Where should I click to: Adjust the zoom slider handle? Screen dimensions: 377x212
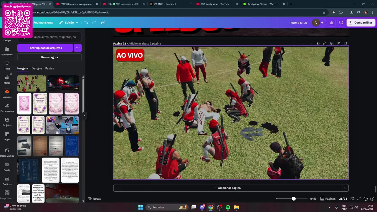(294, 199)
